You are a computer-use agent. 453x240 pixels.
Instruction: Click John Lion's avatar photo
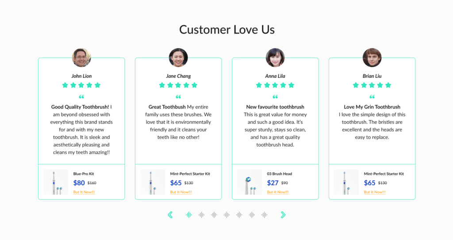[x=81, y=58]
